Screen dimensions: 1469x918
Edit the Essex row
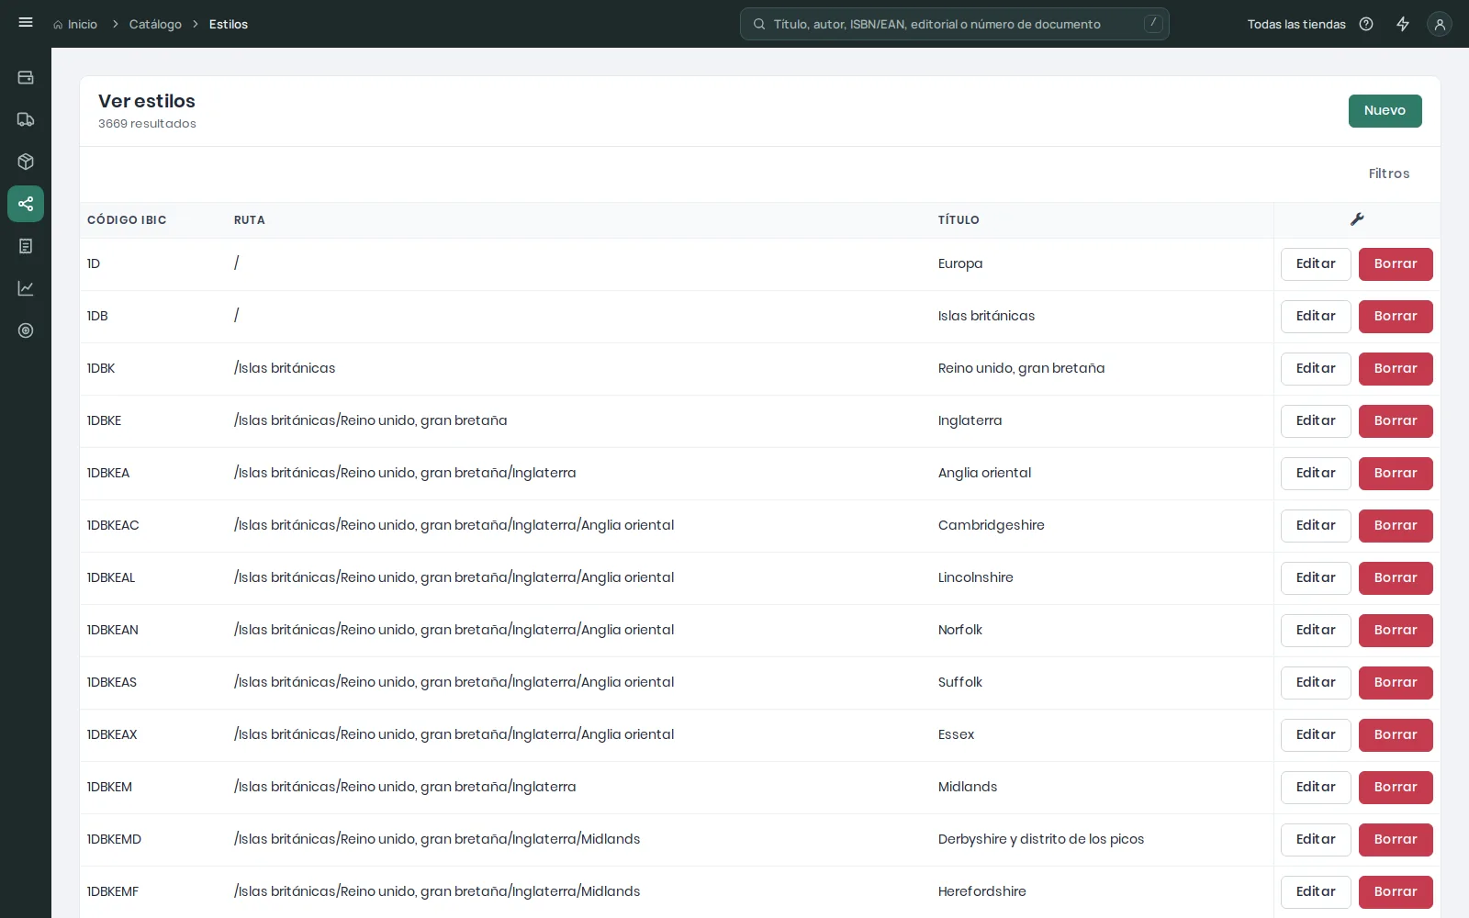tap(1316, 735)
